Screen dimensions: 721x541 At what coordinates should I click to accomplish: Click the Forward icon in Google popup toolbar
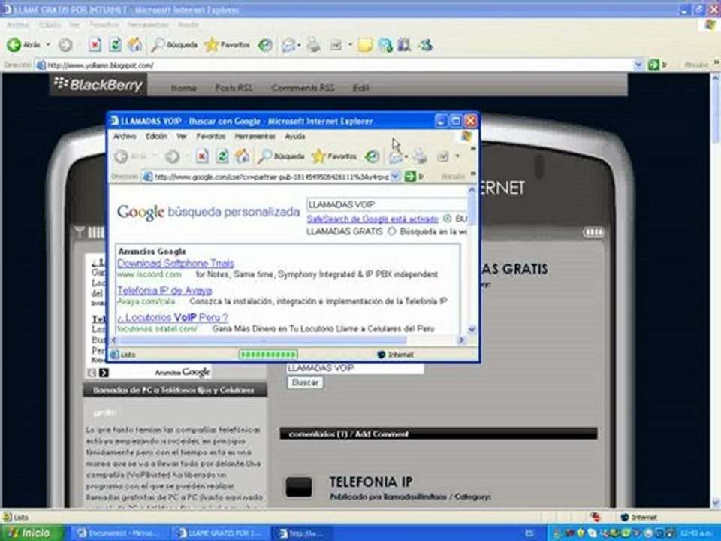[x=172, y=157]
